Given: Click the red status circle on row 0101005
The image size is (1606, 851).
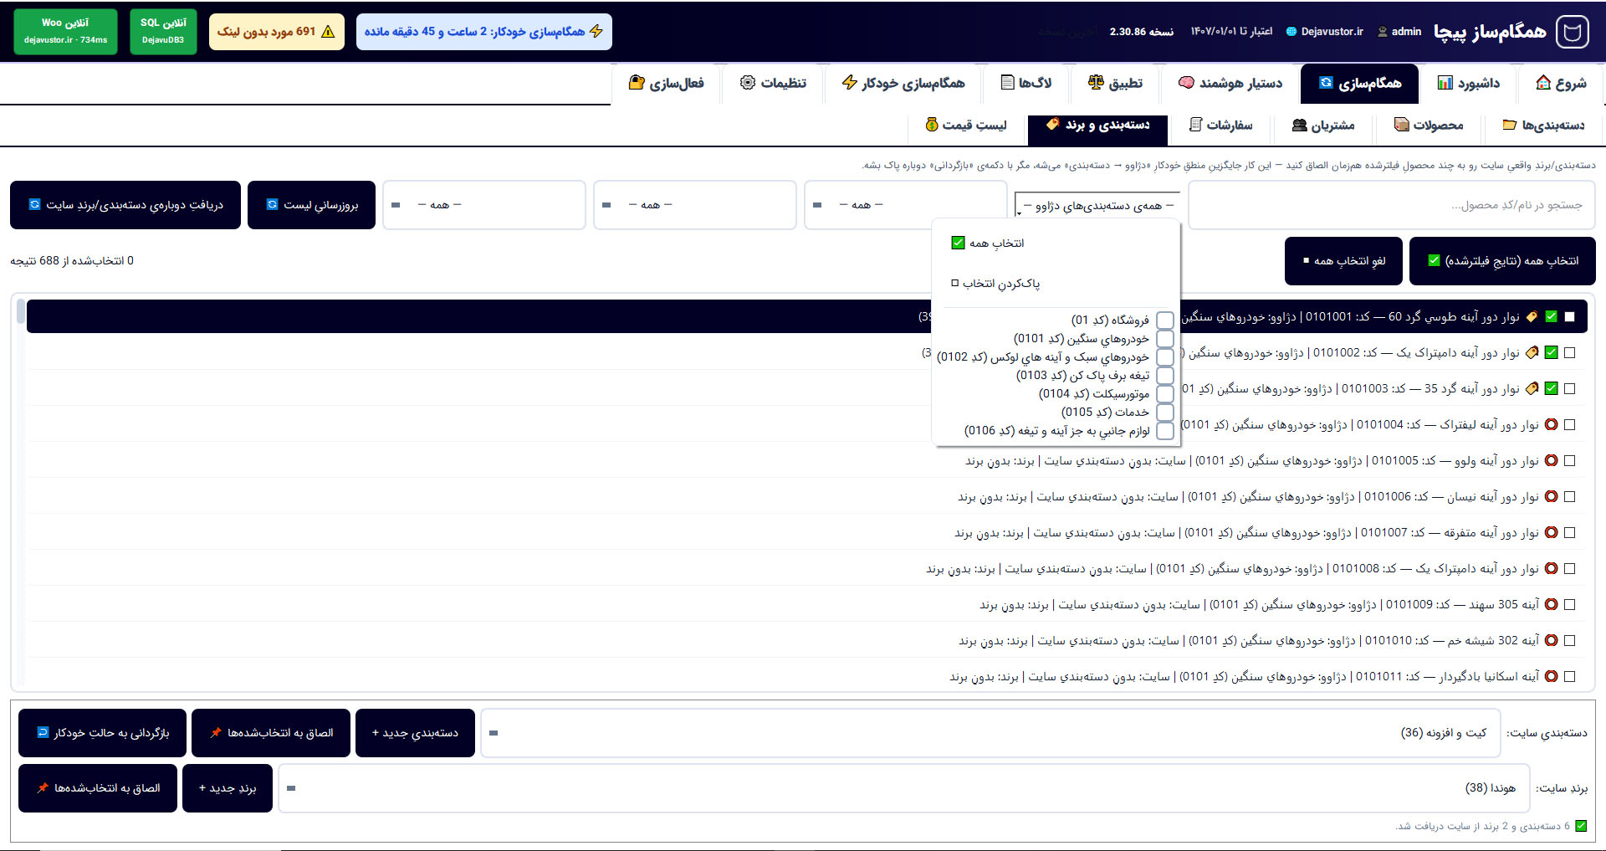Looking at the screenshot, I should pyautogui.click(x=1552, y=461).
